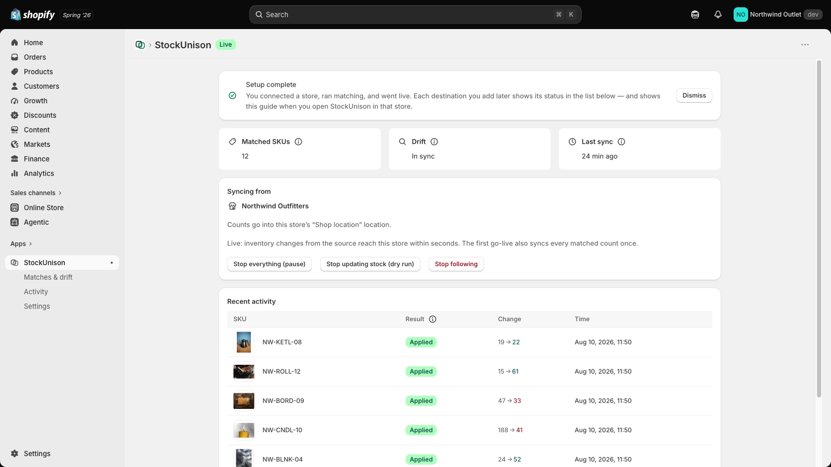Viewport: 831px width, 467px height.
Task: Click the In sync drift value
Action: pos(423,156)
